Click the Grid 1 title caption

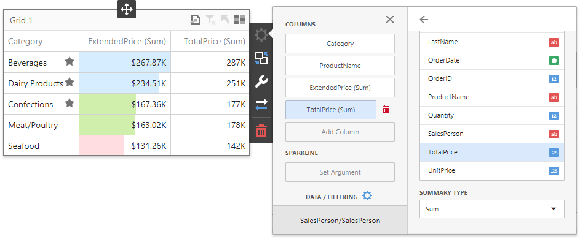(21, 20)
